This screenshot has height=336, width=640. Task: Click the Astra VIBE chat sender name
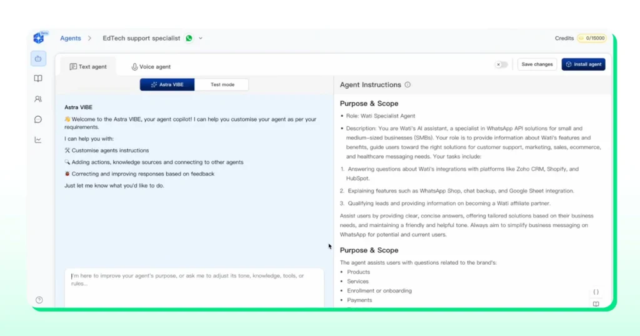pos(78,107)
